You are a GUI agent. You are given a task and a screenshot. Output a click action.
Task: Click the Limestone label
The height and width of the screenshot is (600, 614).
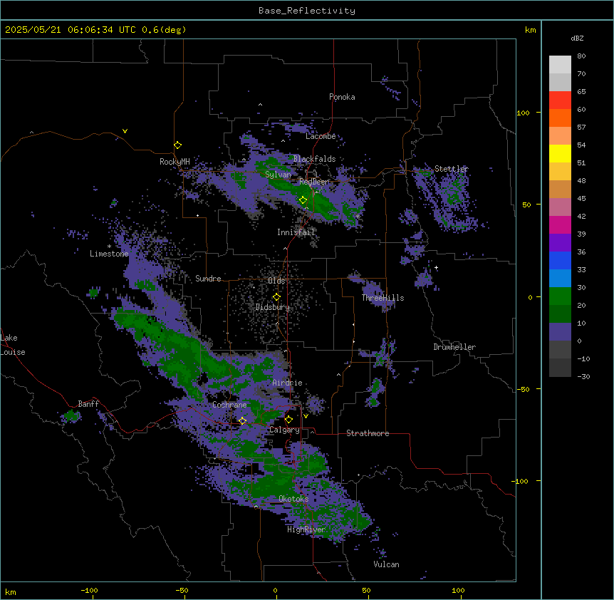(109, 254)
